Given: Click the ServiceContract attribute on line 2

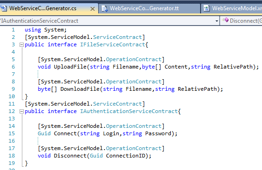Looking at the screenshot, I should [x=117, y=37].
